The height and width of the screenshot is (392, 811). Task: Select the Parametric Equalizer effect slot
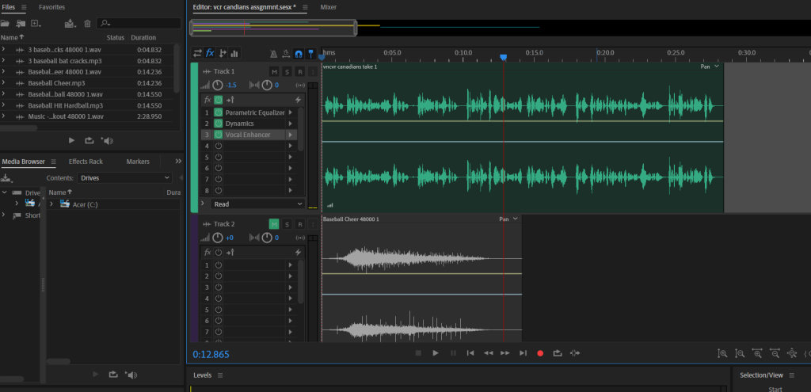[255, 112]
